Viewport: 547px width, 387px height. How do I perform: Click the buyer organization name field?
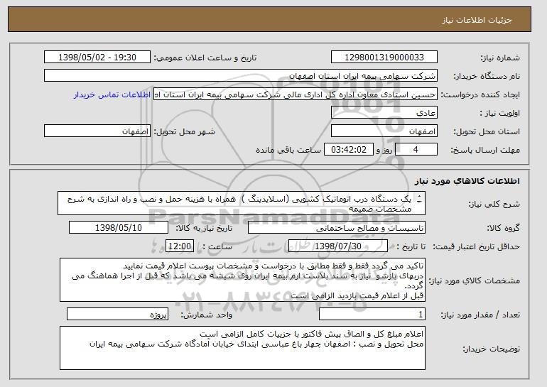tap(241, 76)
